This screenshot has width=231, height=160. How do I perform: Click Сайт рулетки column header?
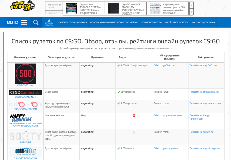tap(206, 57)
